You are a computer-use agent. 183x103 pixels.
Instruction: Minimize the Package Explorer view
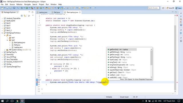pos(29,12)
